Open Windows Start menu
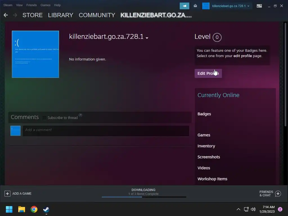 (9, 209)
